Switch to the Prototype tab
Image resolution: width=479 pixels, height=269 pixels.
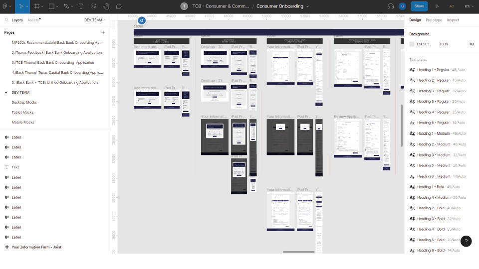[434, 20]
